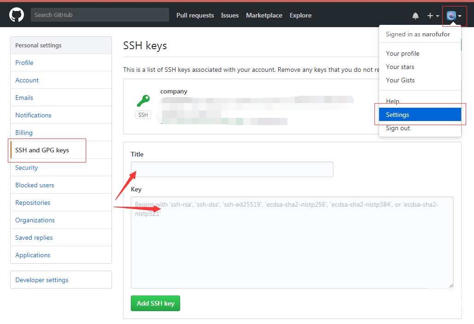Select Help from user menu

420,101
